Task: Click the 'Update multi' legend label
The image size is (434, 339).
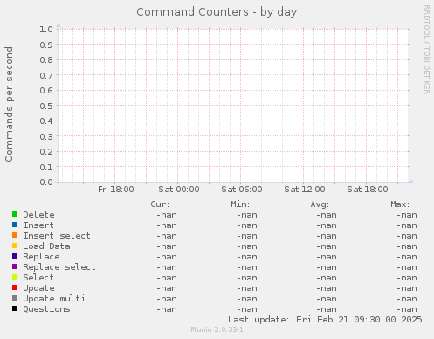Action: pyautogui.click(x=54, y=299)
